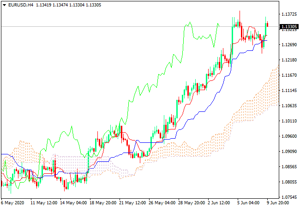The width and height of the screenshot is (300, 208).
Task: Click the 1.12180 price axis label
Action: [x=289, y=60]
